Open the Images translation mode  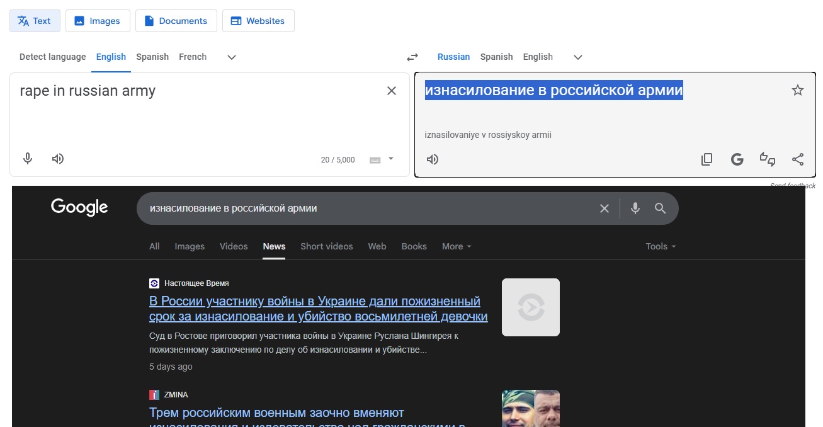coord(98,21)
